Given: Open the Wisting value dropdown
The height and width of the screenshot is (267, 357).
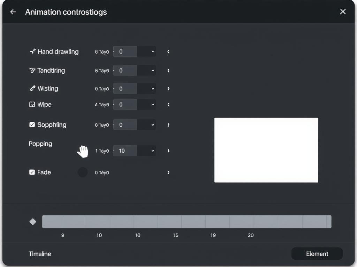Looking at the screenshot, I should click(x=146, y=89).
